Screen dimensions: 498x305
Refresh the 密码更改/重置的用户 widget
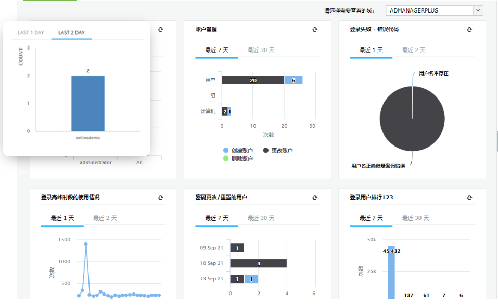(x=314, y=198)
